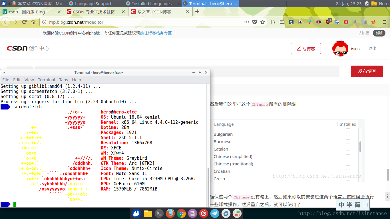The width and height of the screenshot is (390, 219).
Task: Open the terminal Edit menu
Action: pos(17,80)
